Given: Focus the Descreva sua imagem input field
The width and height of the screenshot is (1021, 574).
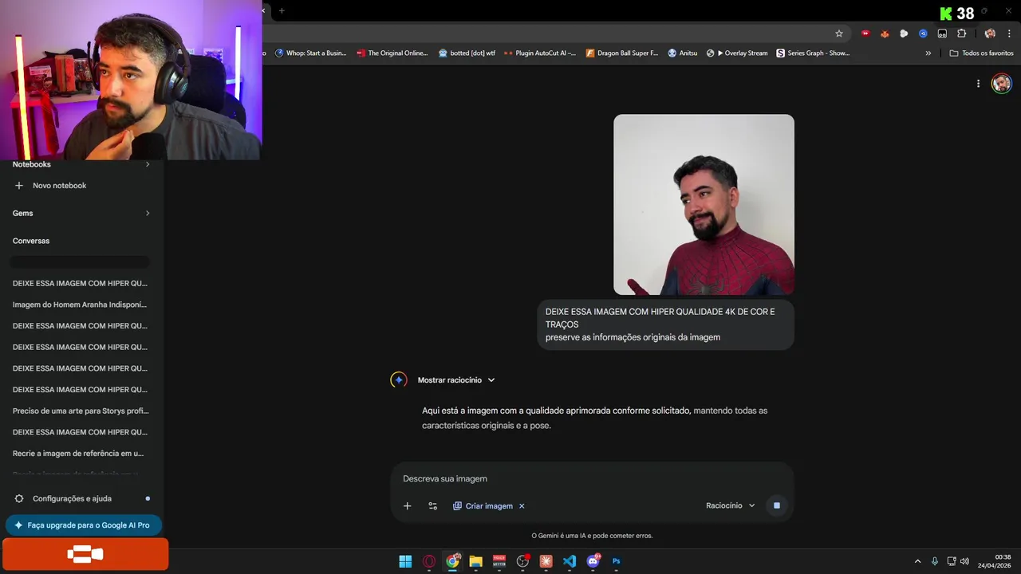Looking at the screenshot, I should (592, 478).
